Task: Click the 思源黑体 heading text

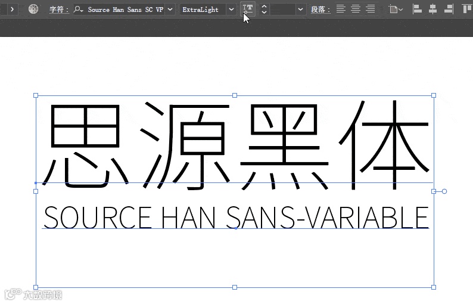Action: (236, 145)
